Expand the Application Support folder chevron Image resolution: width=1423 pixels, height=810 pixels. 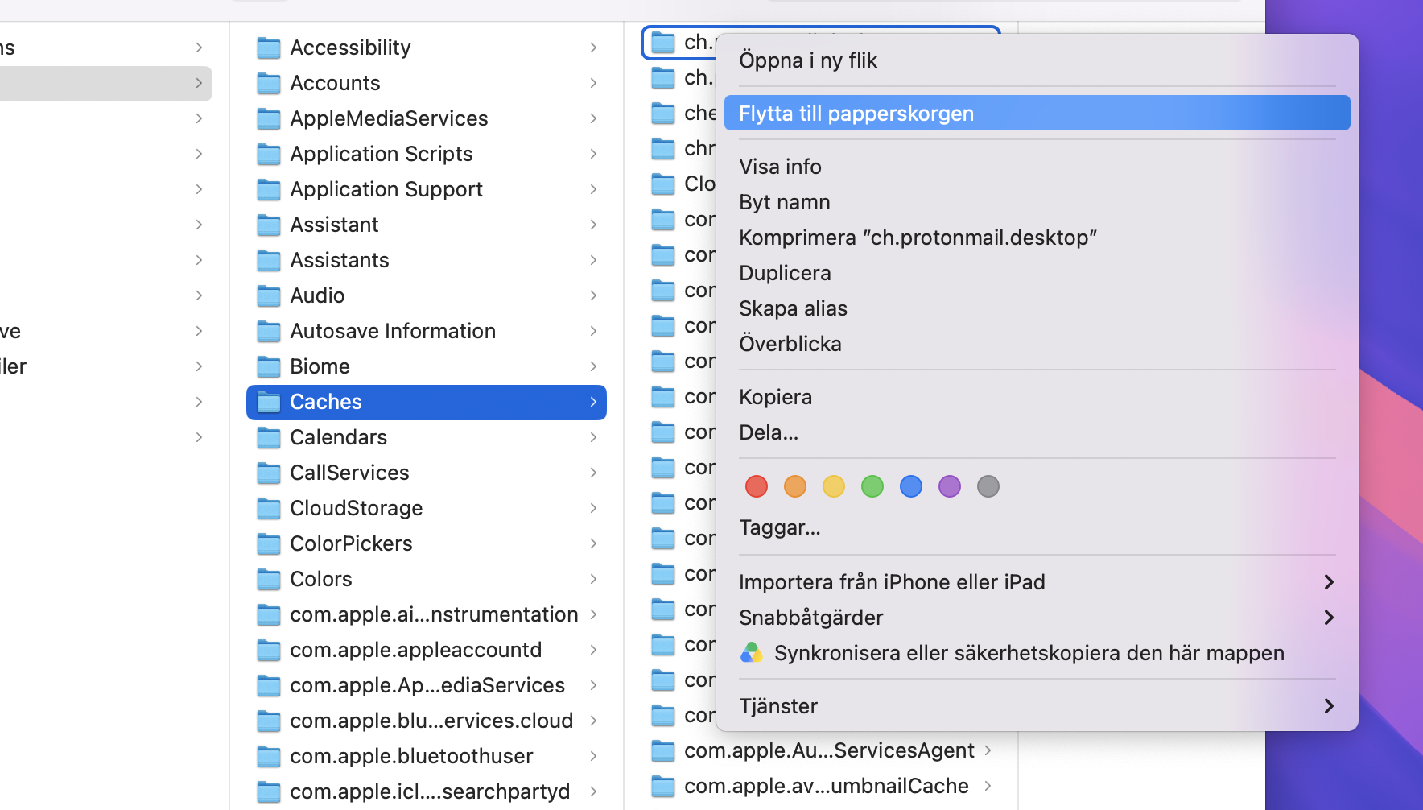click(593, 190)
